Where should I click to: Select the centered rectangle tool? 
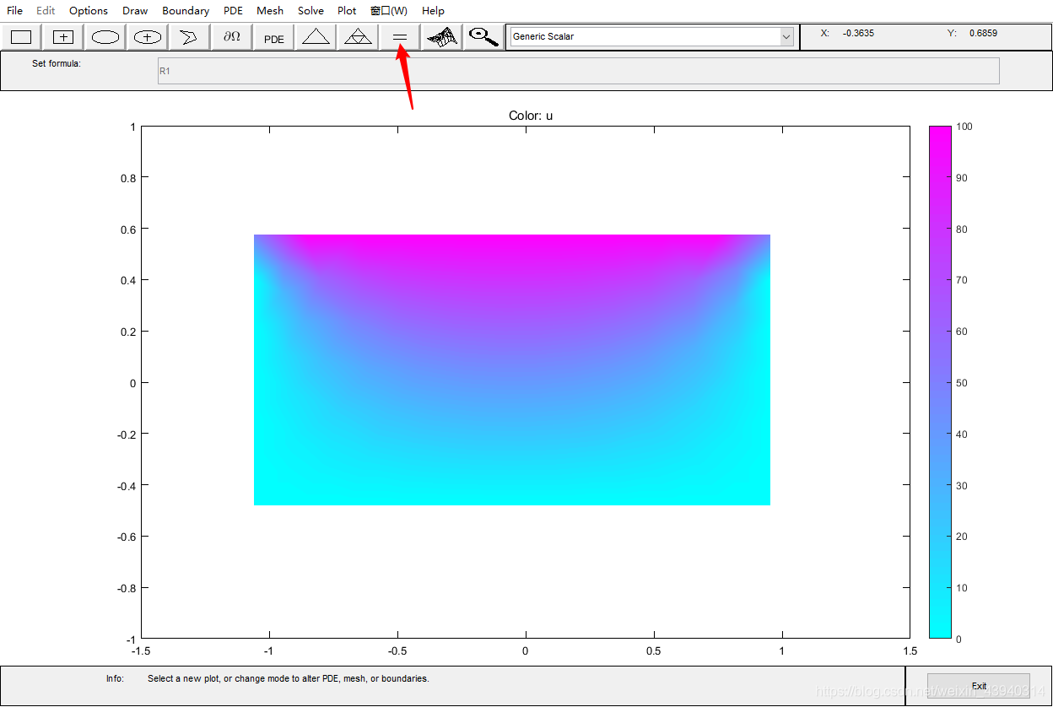pyautogui.click(x=63, y=37)
